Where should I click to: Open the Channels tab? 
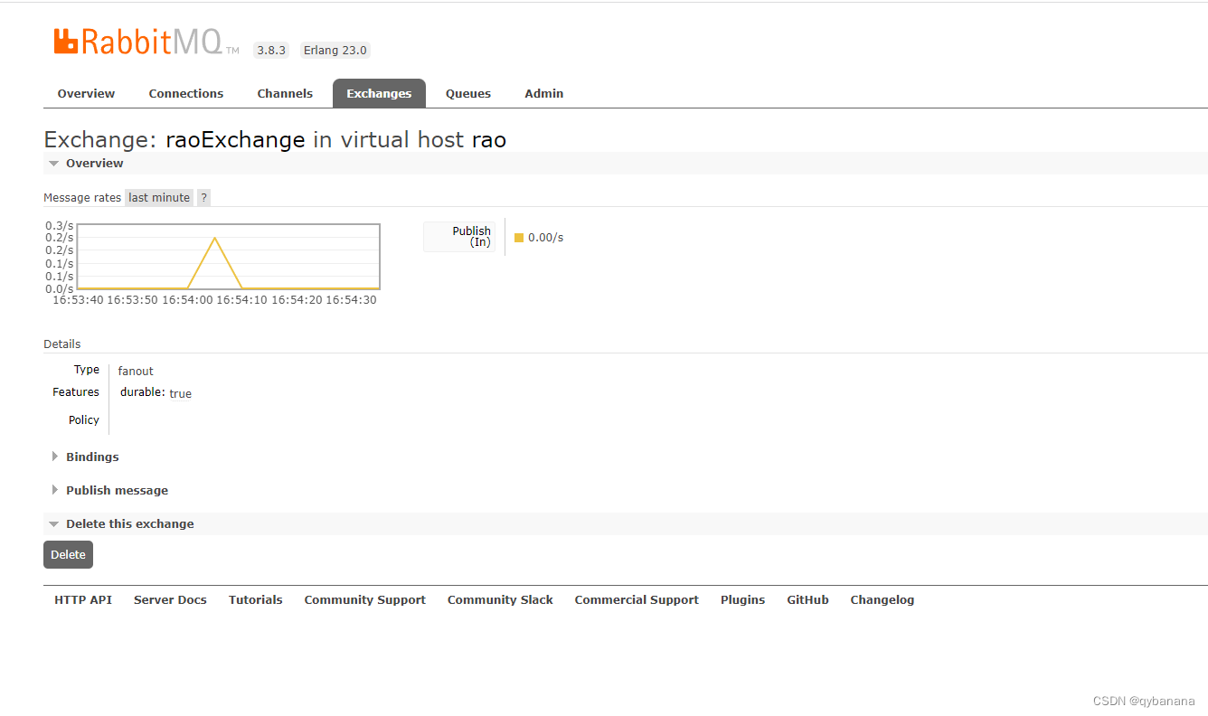(x=285, y=93)
